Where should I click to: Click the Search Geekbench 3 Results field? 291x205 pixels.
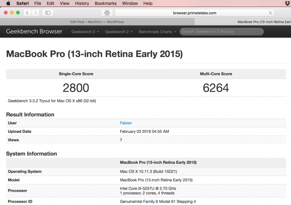pyautogui.click(x=222, y=32)
